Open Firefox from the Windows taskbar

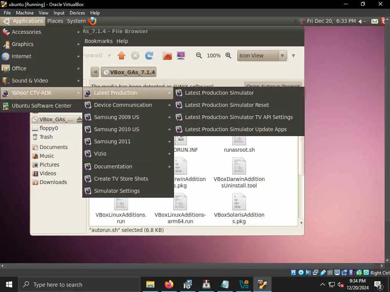pos(169,284)
